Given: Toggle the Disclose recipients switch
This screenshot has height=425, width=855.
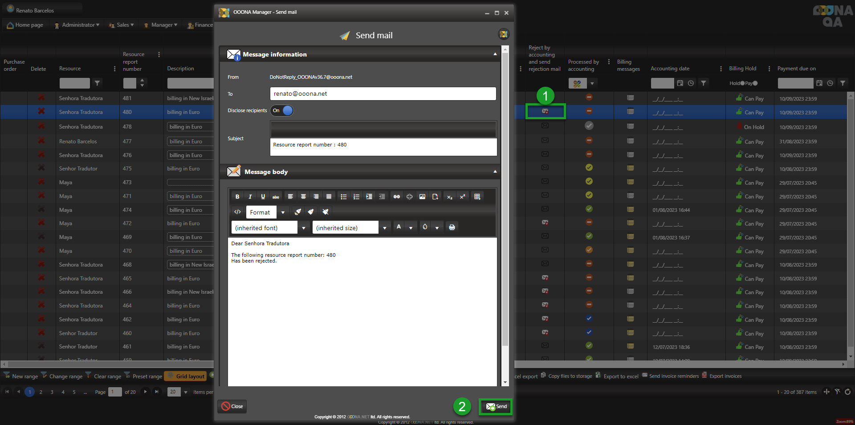Looking at the screenshot, I should tap(282, 111).
